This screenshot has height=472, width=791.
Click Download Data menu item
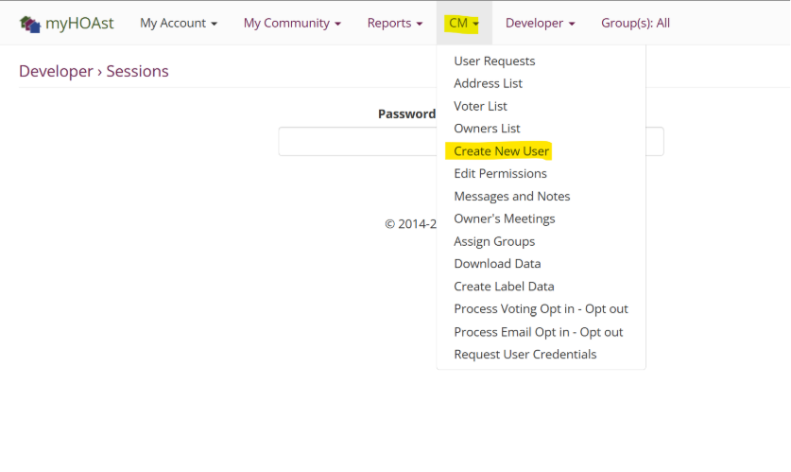pos(497,264)
